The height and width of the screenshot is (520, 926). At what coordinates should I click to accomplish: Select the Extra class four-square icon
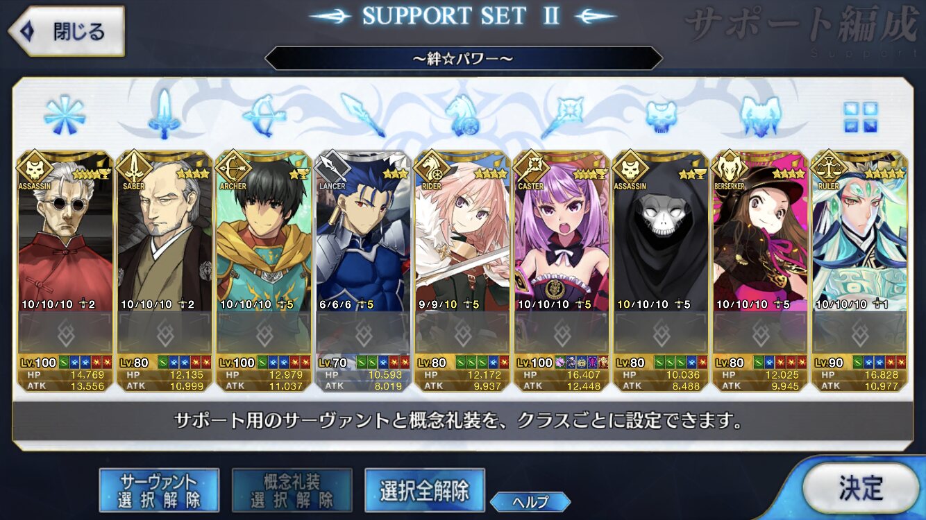pos(860,116)
